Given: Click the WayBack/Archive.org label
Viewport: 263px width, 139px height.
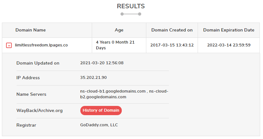Looking at the screenshot, I should click(40, 111).
